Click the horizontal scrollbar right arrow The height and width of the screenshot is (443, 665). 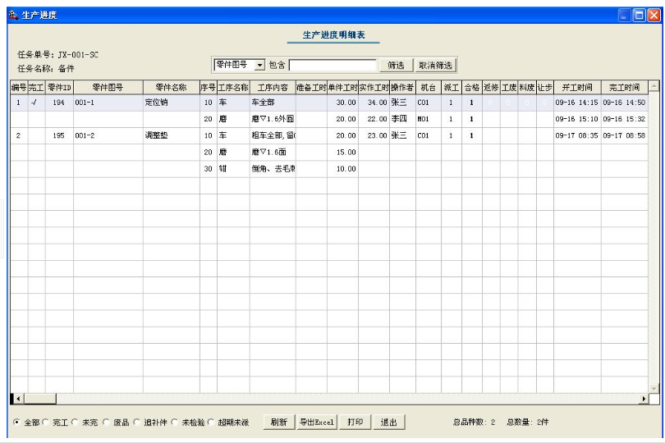[x=644, y=399]
